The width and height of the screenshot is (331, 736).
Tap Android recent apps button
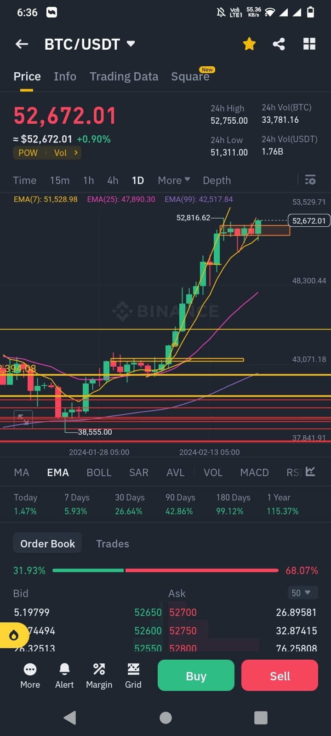click(x=261, y=718)
